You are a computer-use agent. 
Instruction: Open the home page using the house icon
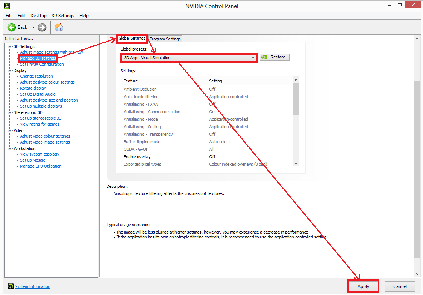click(59, 27)
